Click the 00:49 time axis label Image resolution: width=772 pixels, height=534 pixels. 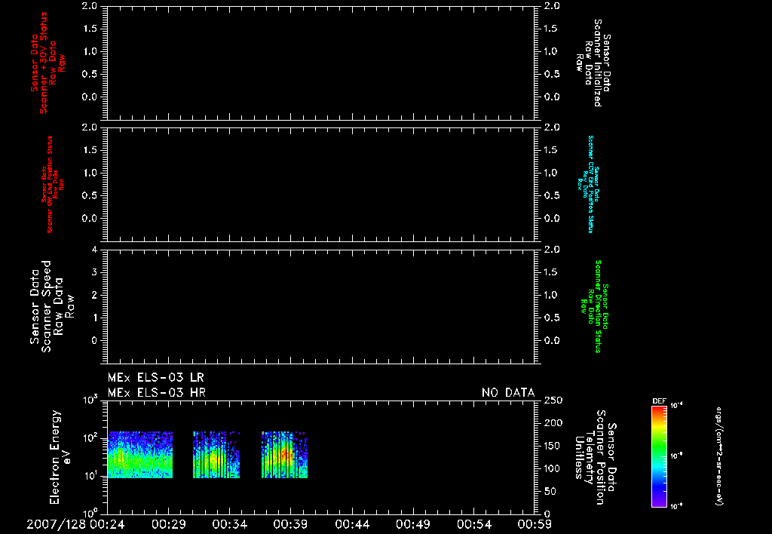413,525
